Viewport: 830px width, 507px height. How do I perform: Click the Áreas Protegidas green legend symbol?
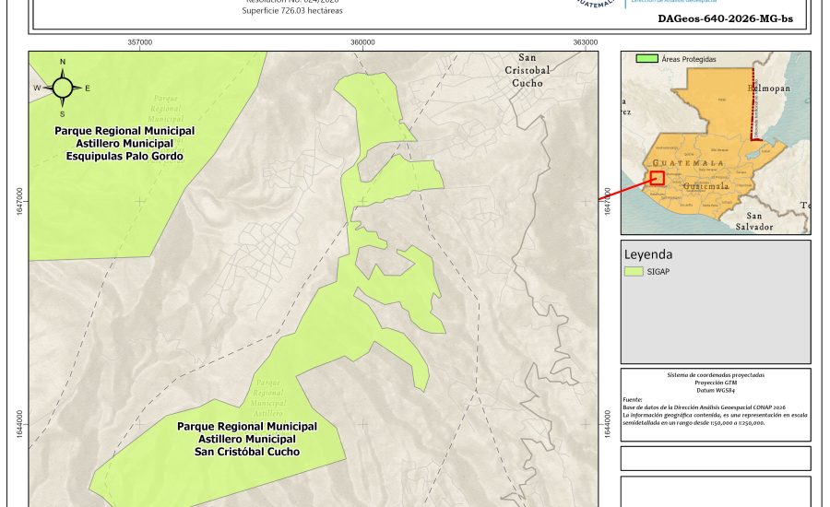tap(647, 59)
